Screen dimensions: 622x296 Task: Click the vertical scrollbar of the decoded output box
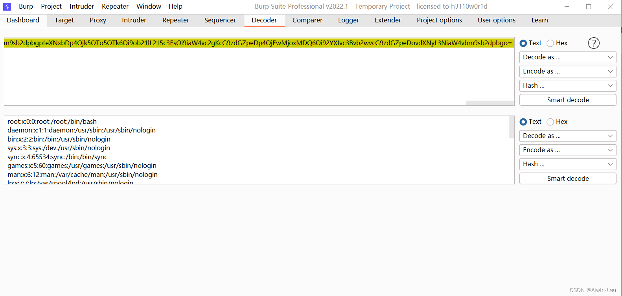512,127
